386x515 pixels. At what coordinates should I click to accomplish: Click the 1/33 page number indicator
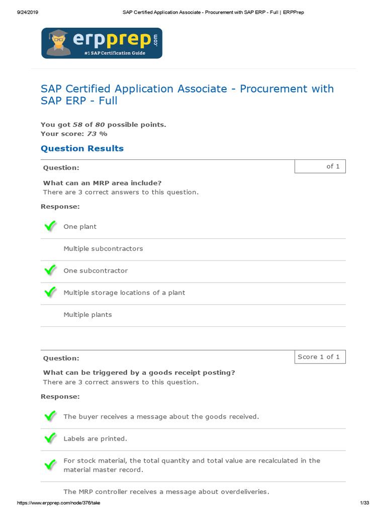point(364,503)
